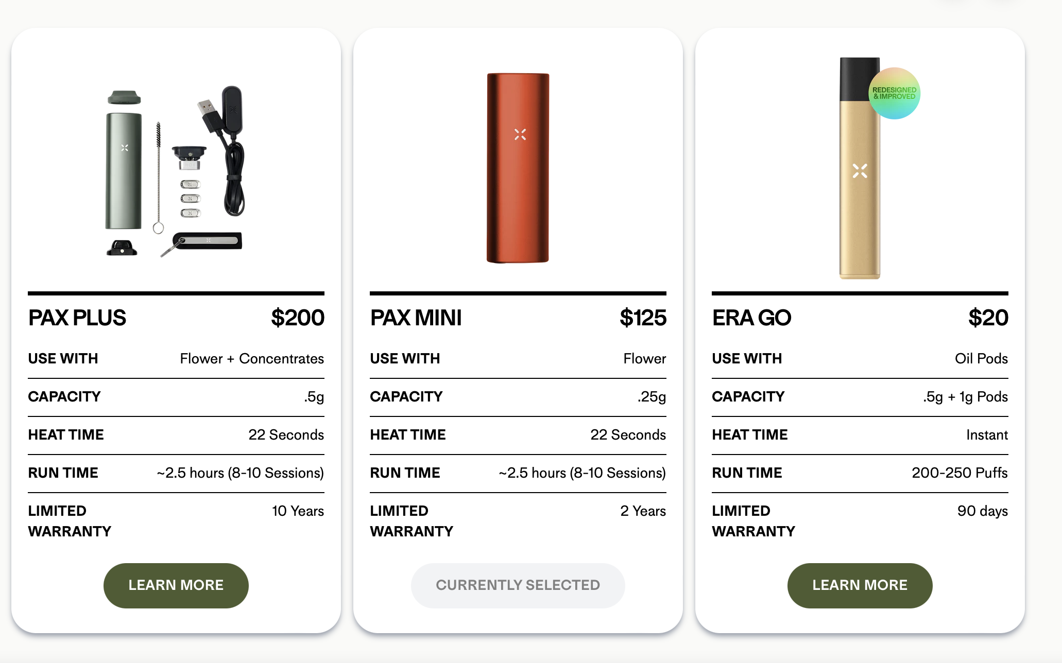Screen dimensions: 1062x663
Task: Click the Redesigned & Improved badge
Action: coord(894,93)
